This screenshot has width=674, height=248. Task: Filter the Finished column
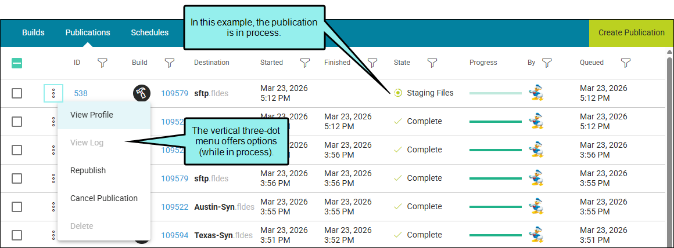click(x=372, y=63)
